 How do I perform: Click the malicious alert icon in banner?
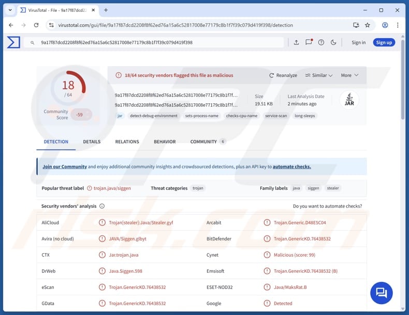(x=119, y=75)
